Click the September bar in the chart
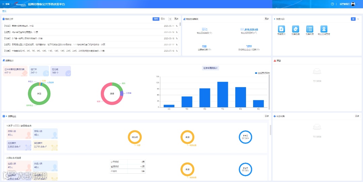The height and width of the screenshot is (182, 363). click(x=258, y=104)
